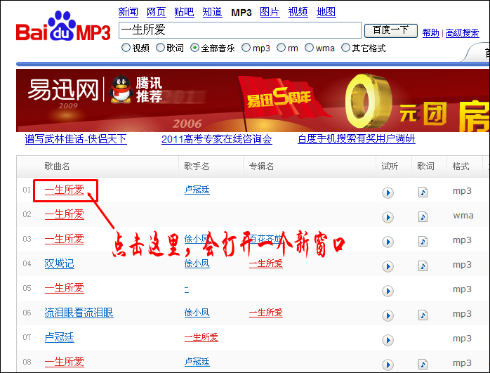Click the wma format cell in row 02

click(463, 216)
